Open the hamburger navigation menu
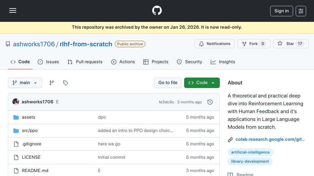The width and height of the screenshot is (314, 176). [x=13, y=10]
